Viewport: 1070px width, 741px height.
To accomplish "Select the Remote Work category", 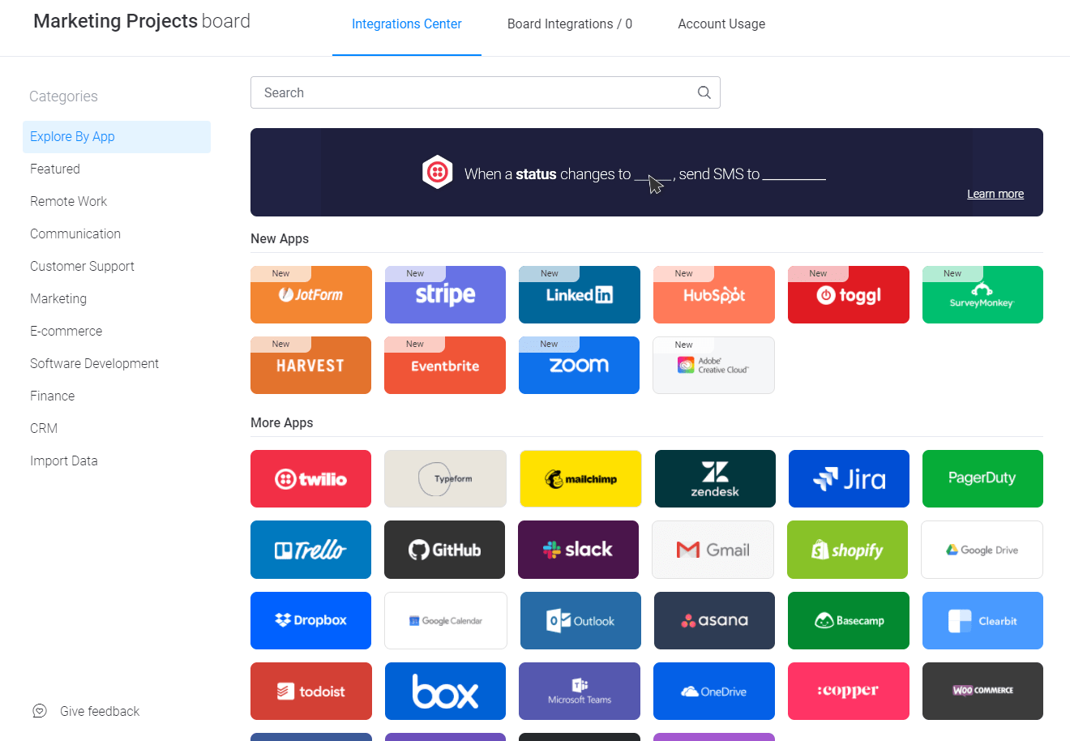I will click(117, 201).
